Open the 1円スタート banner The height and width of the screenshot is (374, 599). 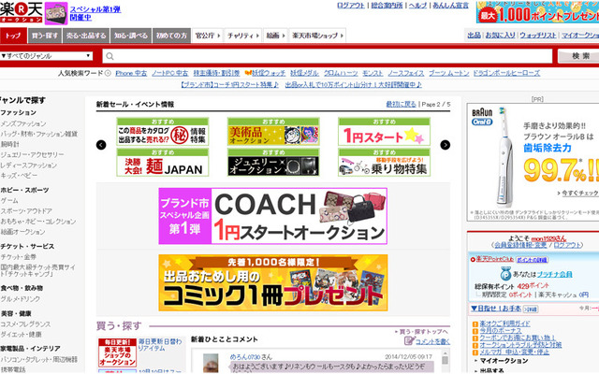tap(385, 132)
